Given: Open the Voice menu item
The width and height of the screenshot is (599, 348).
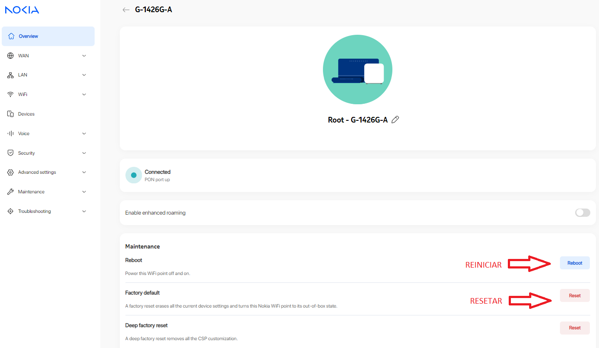Looking at the screenshot, I should coord(48,133).
